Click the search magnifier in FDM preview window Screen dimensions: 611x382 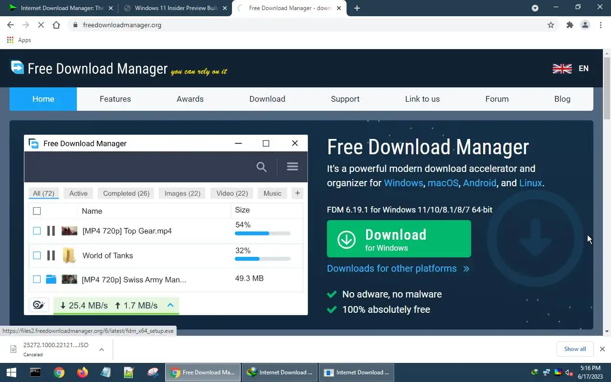[x=262, y=167]
